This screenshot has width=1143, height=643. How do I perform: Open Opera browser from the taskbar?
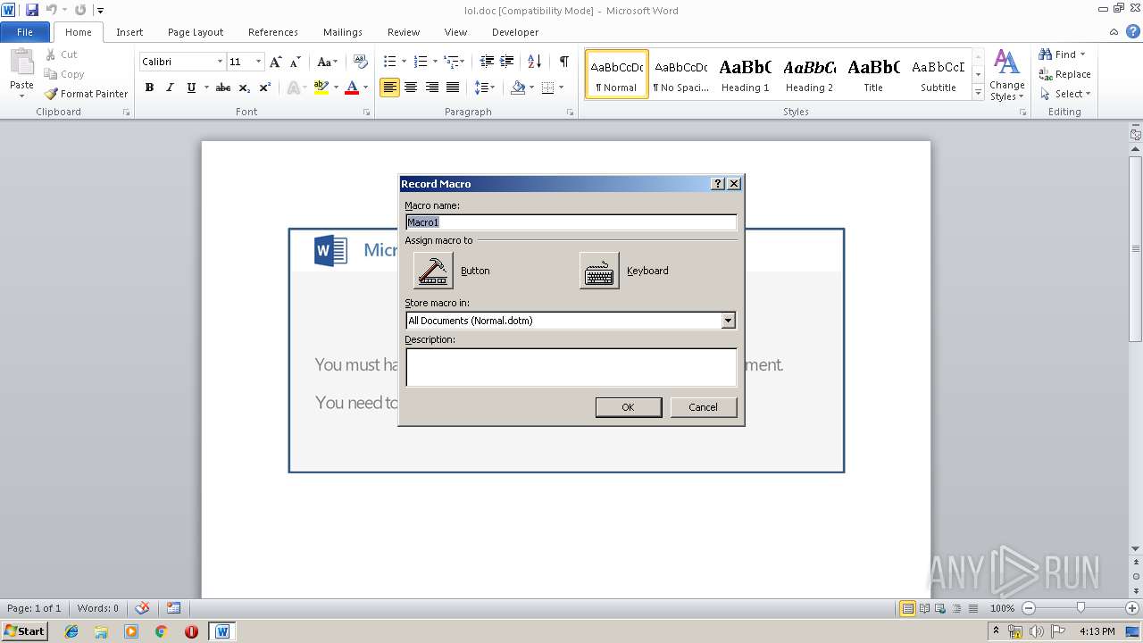click(x=191, y=631)
